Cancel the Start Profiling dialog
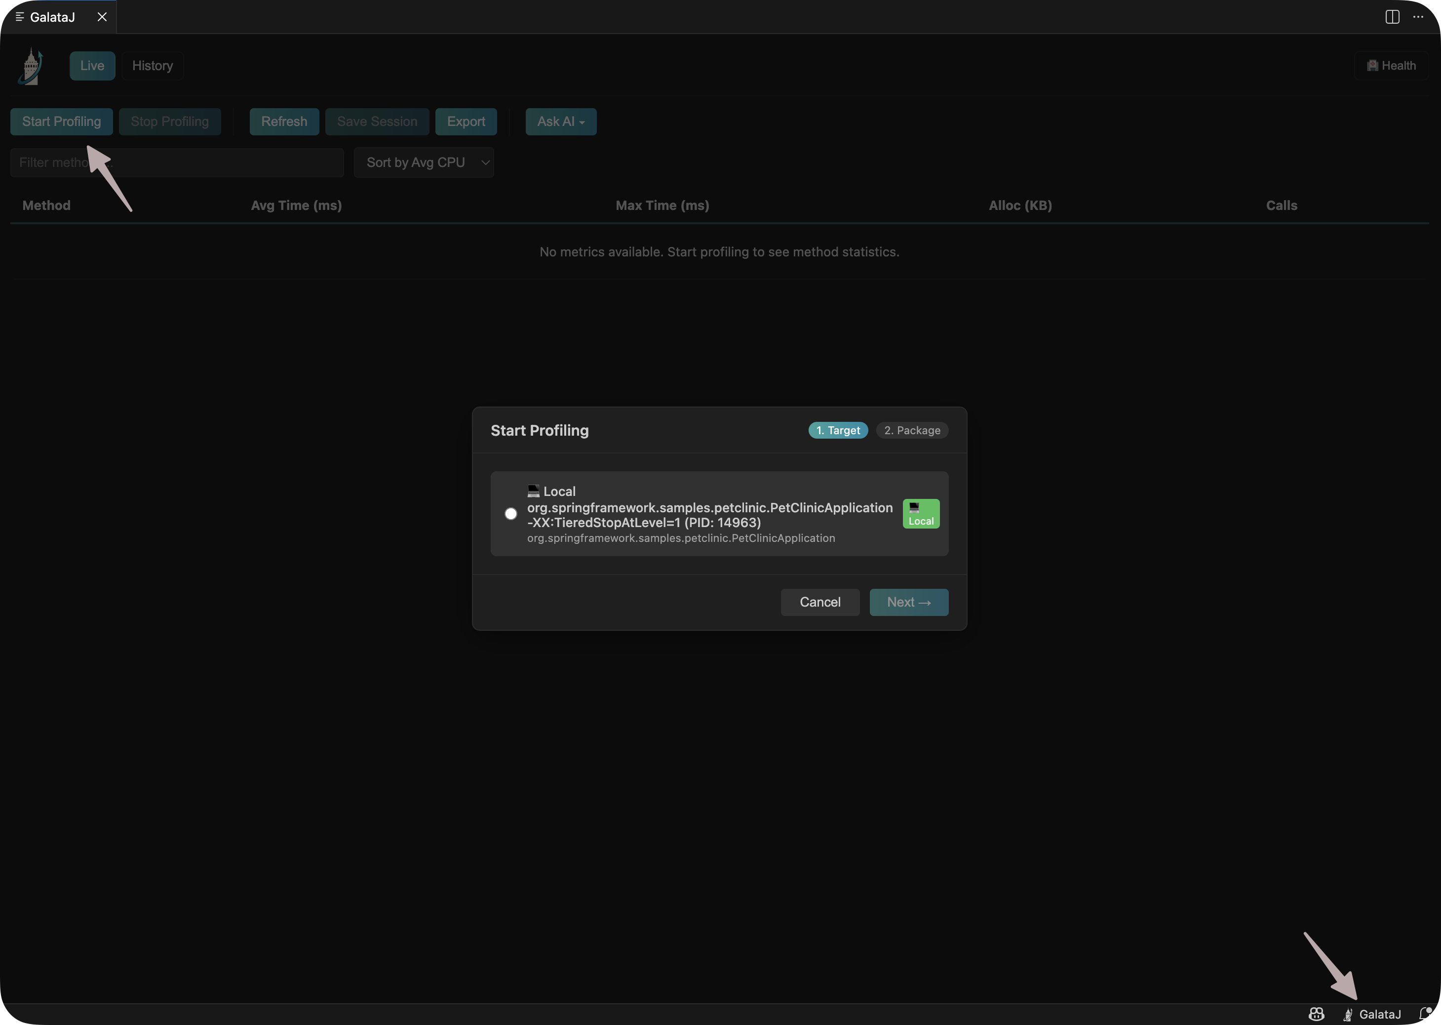The width and height of the screenshot is (1441, 1025). tap(820, 602)
